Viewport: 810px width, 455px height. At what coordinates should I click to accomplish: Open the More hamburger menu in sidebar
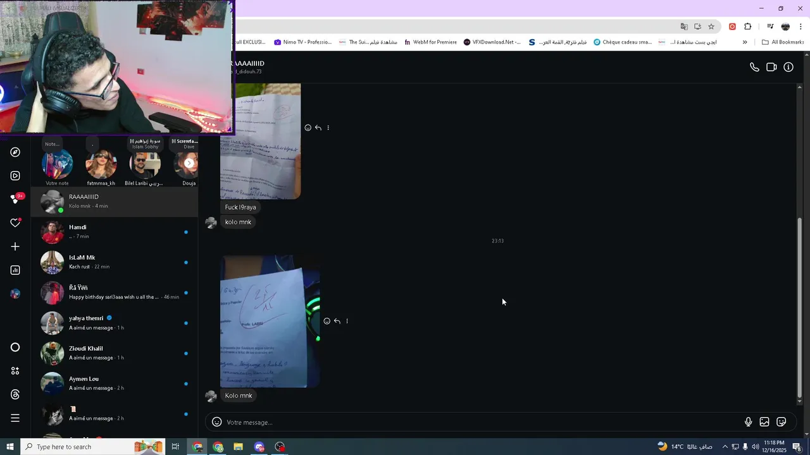pos(15,418)
